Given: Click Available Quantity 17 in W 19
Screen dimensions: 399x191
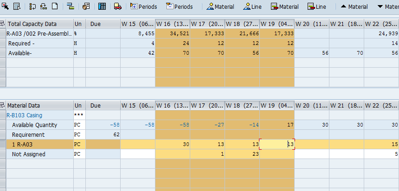Looking at the screenshot, I should (x=277, y=125).
